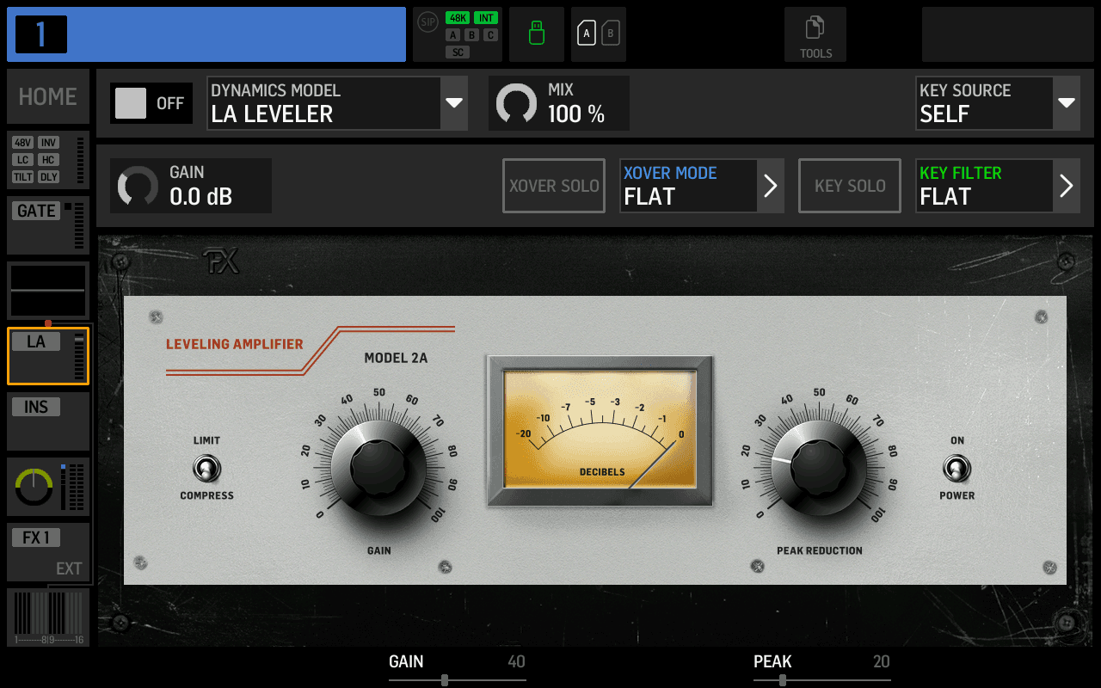Select the LA dynamics block

coord(48,356)
